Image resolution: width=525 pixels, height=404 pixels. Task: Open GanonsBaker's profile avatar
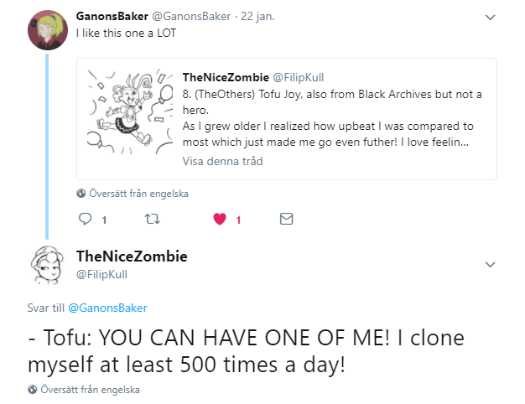pos(46,28)
